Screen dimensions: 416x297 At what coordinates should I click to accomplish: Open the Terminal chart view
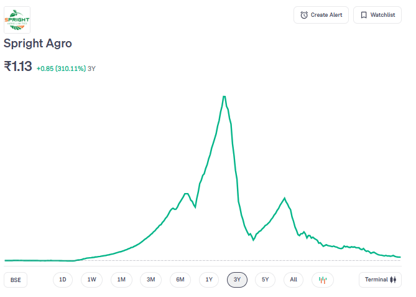(380, 280)
